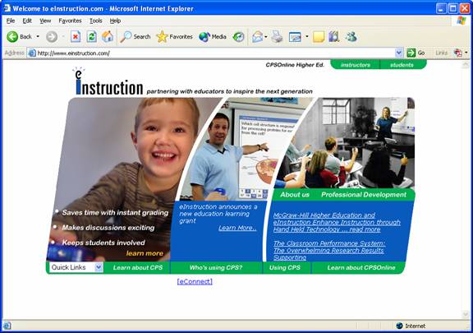Open the Search toolbar button

click(135, 37)
